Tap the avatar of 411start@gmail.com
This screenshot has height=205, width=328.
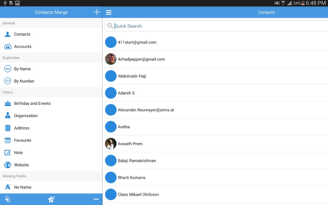coord(111,42)
